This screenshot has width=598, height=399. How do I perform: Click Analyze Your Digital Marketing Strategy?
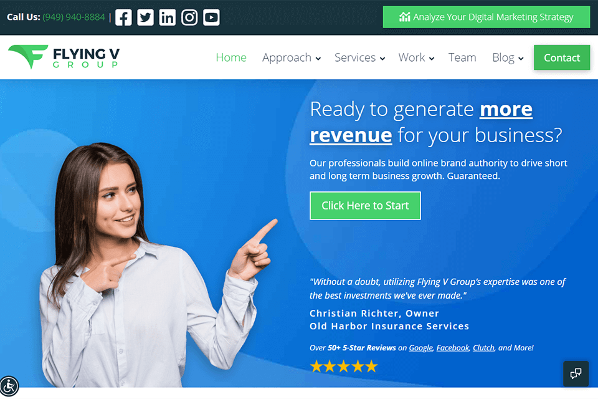point(486,17)
